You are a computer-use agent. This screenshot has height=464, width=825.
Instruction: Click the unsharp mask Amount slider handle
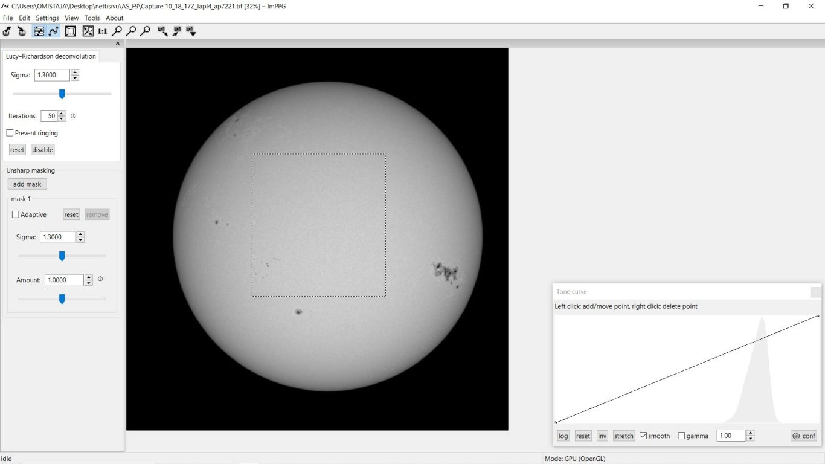(62, 299)
